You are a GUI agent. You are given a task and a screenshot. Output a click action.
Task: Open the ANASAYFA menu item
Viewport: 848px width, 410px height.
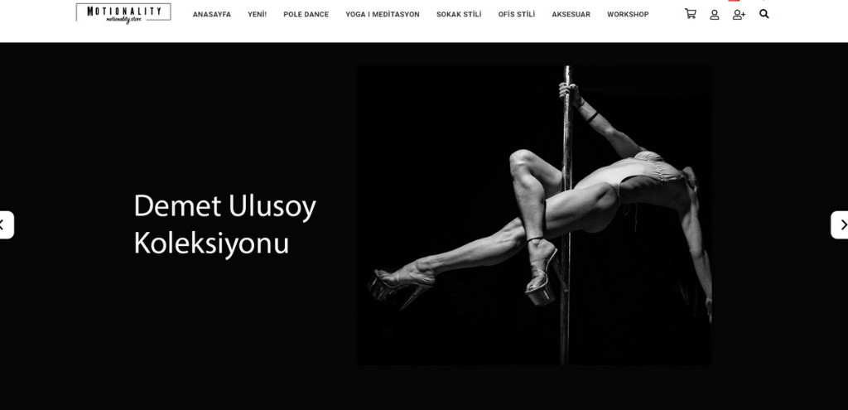[211, 15]
